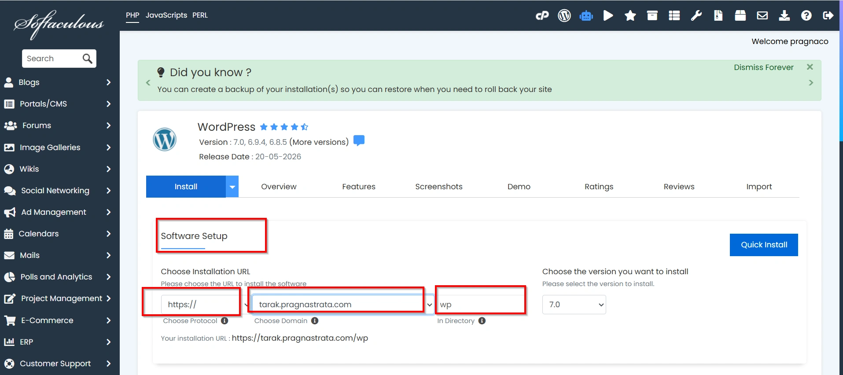Open the 7.0 version dropdown
The image size is (843, 375).
click(x=574, y=305)
